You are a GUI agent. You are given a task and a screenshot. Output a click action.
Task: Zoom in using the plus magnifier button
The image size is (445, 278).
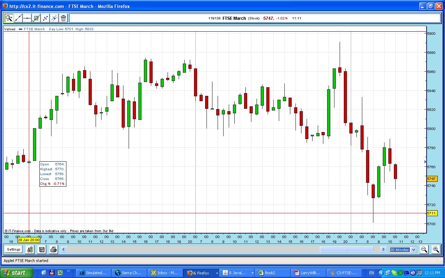point(436,249)
